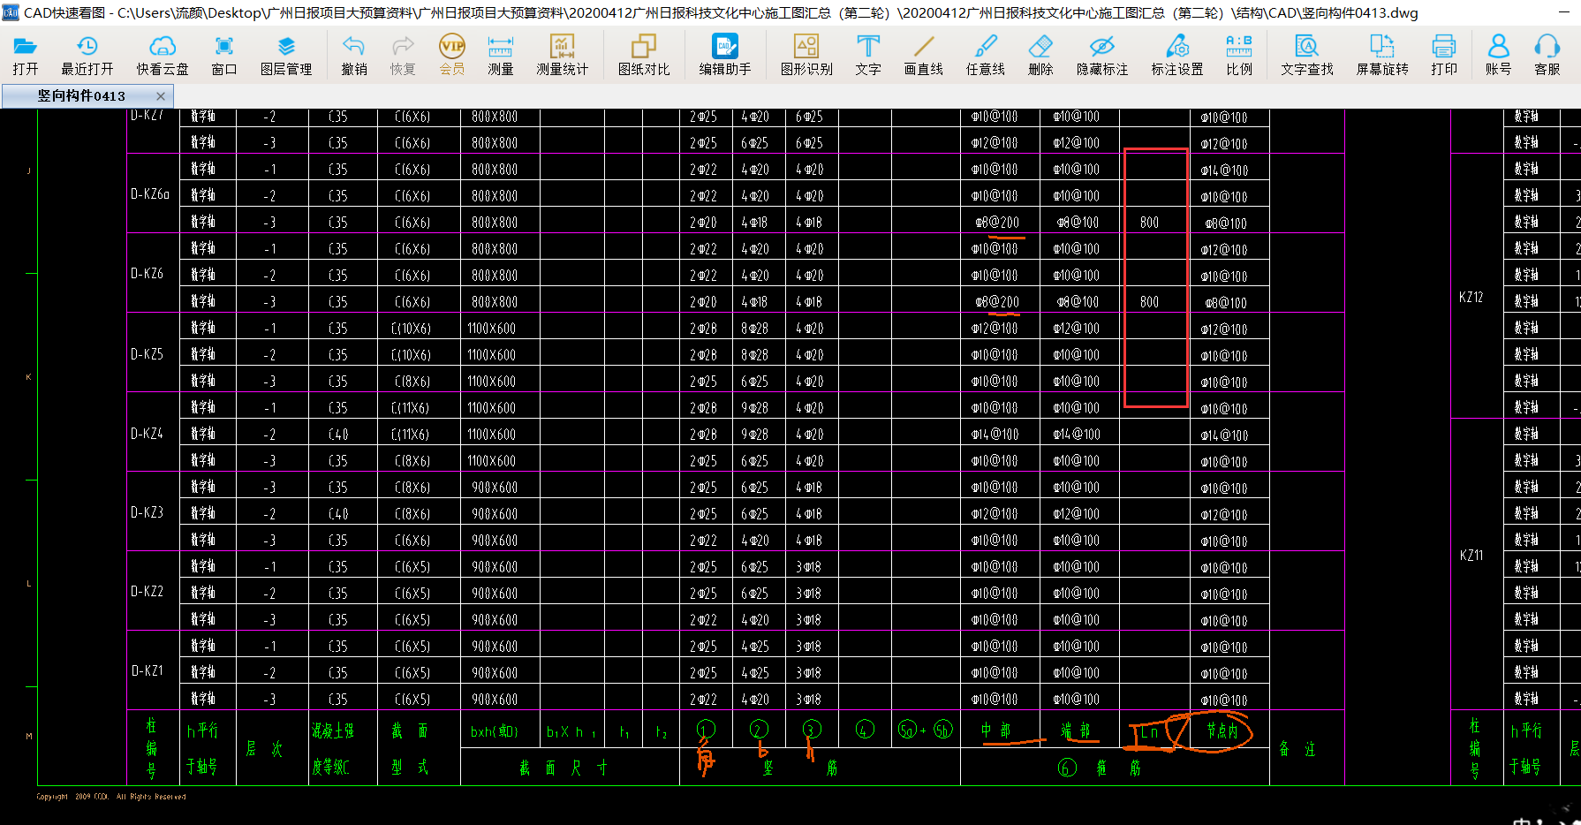Click the 备注 header cell
The image size is (1581, 825).
point(1297,749)
